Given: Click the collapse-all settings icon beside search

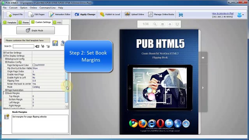Looking at the screenshot, I should click(x=48, y=46).
